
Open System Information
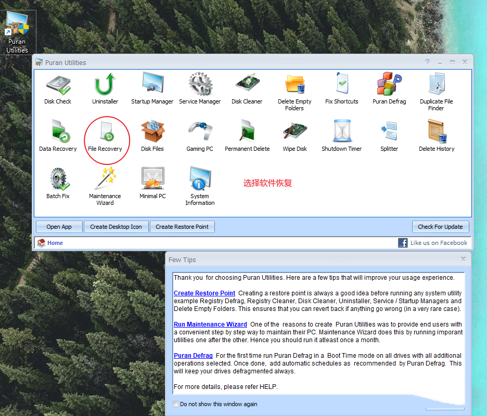pos(200,186)
